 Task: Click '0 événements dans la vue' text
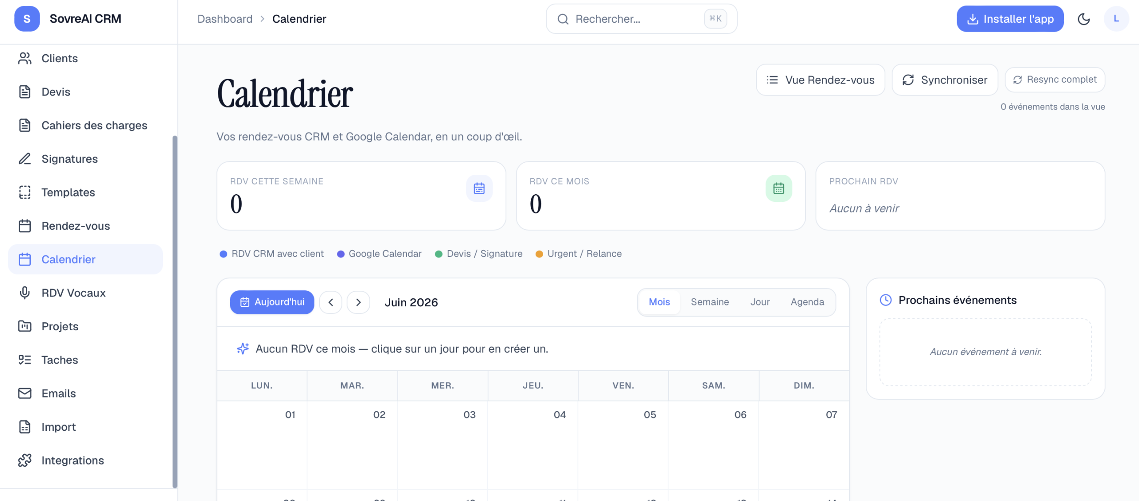(x=1053, y=107)
